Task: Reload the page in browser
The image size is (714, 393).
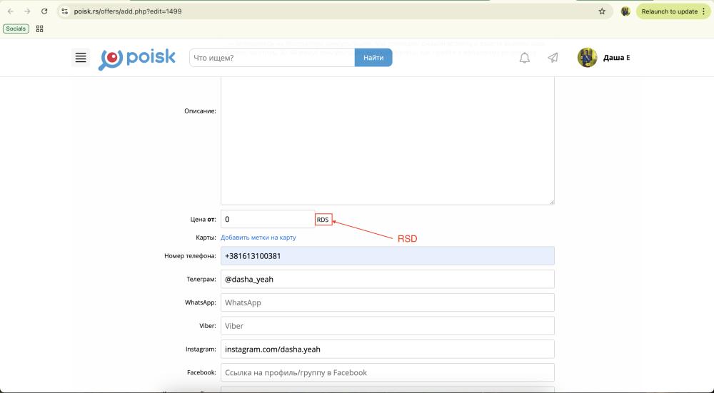Action: click(x=44, y=11)
